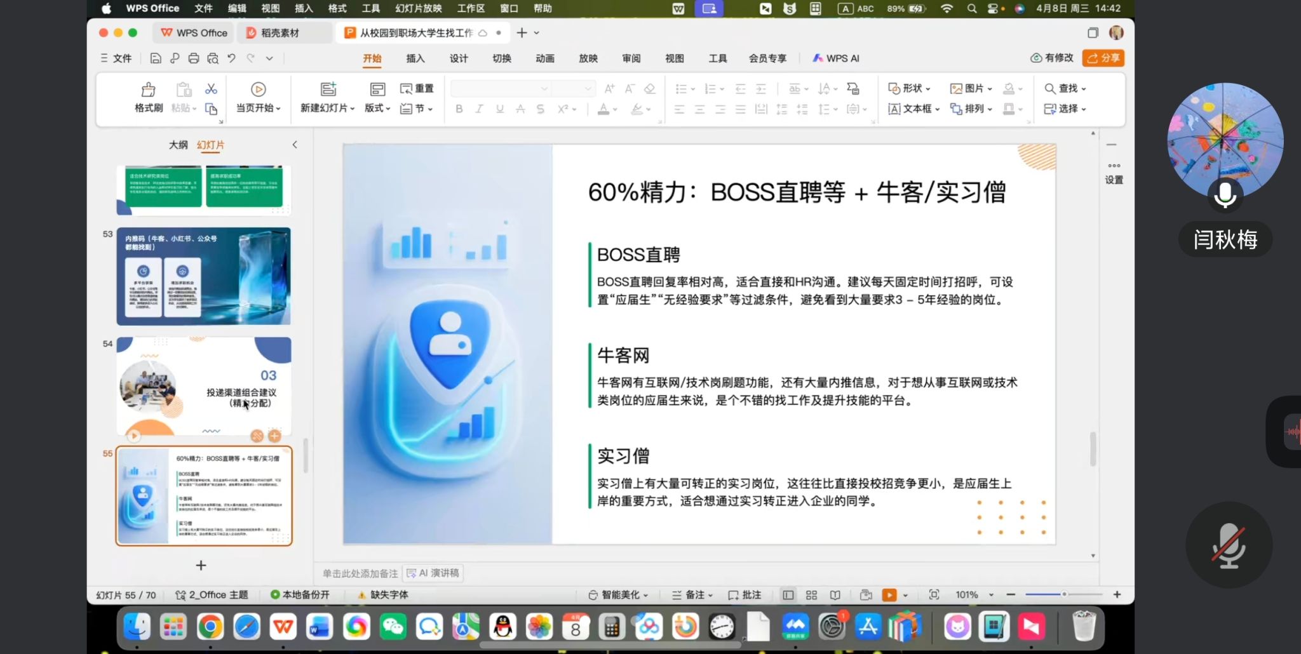Screen dimensions: 1301x654
Task: Click the AI speech notes (AI 演讲稿) button
Action: 433,573
